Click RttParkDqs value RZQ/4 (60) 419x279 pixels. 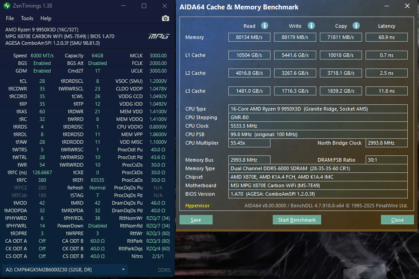tap(158, 249)
